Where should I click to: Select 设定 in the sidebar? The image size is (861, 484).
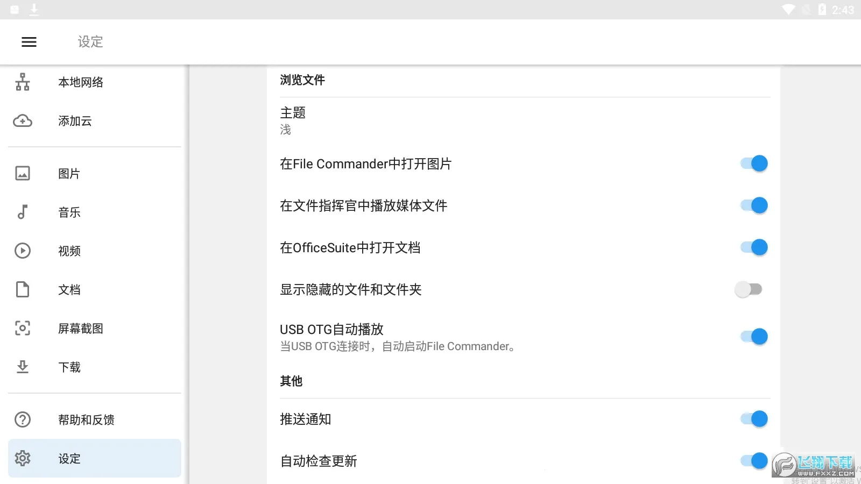click(x=69, y=459)
